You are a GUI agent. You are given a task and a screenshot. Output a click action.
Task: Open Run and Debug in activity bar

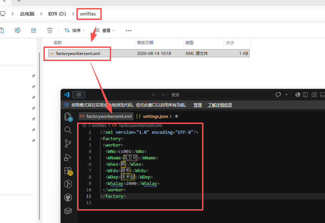68,158
